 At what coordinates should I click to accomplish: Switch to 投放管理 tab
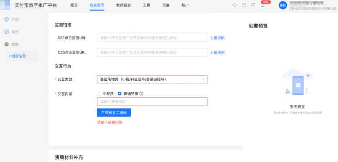[97, 5]
